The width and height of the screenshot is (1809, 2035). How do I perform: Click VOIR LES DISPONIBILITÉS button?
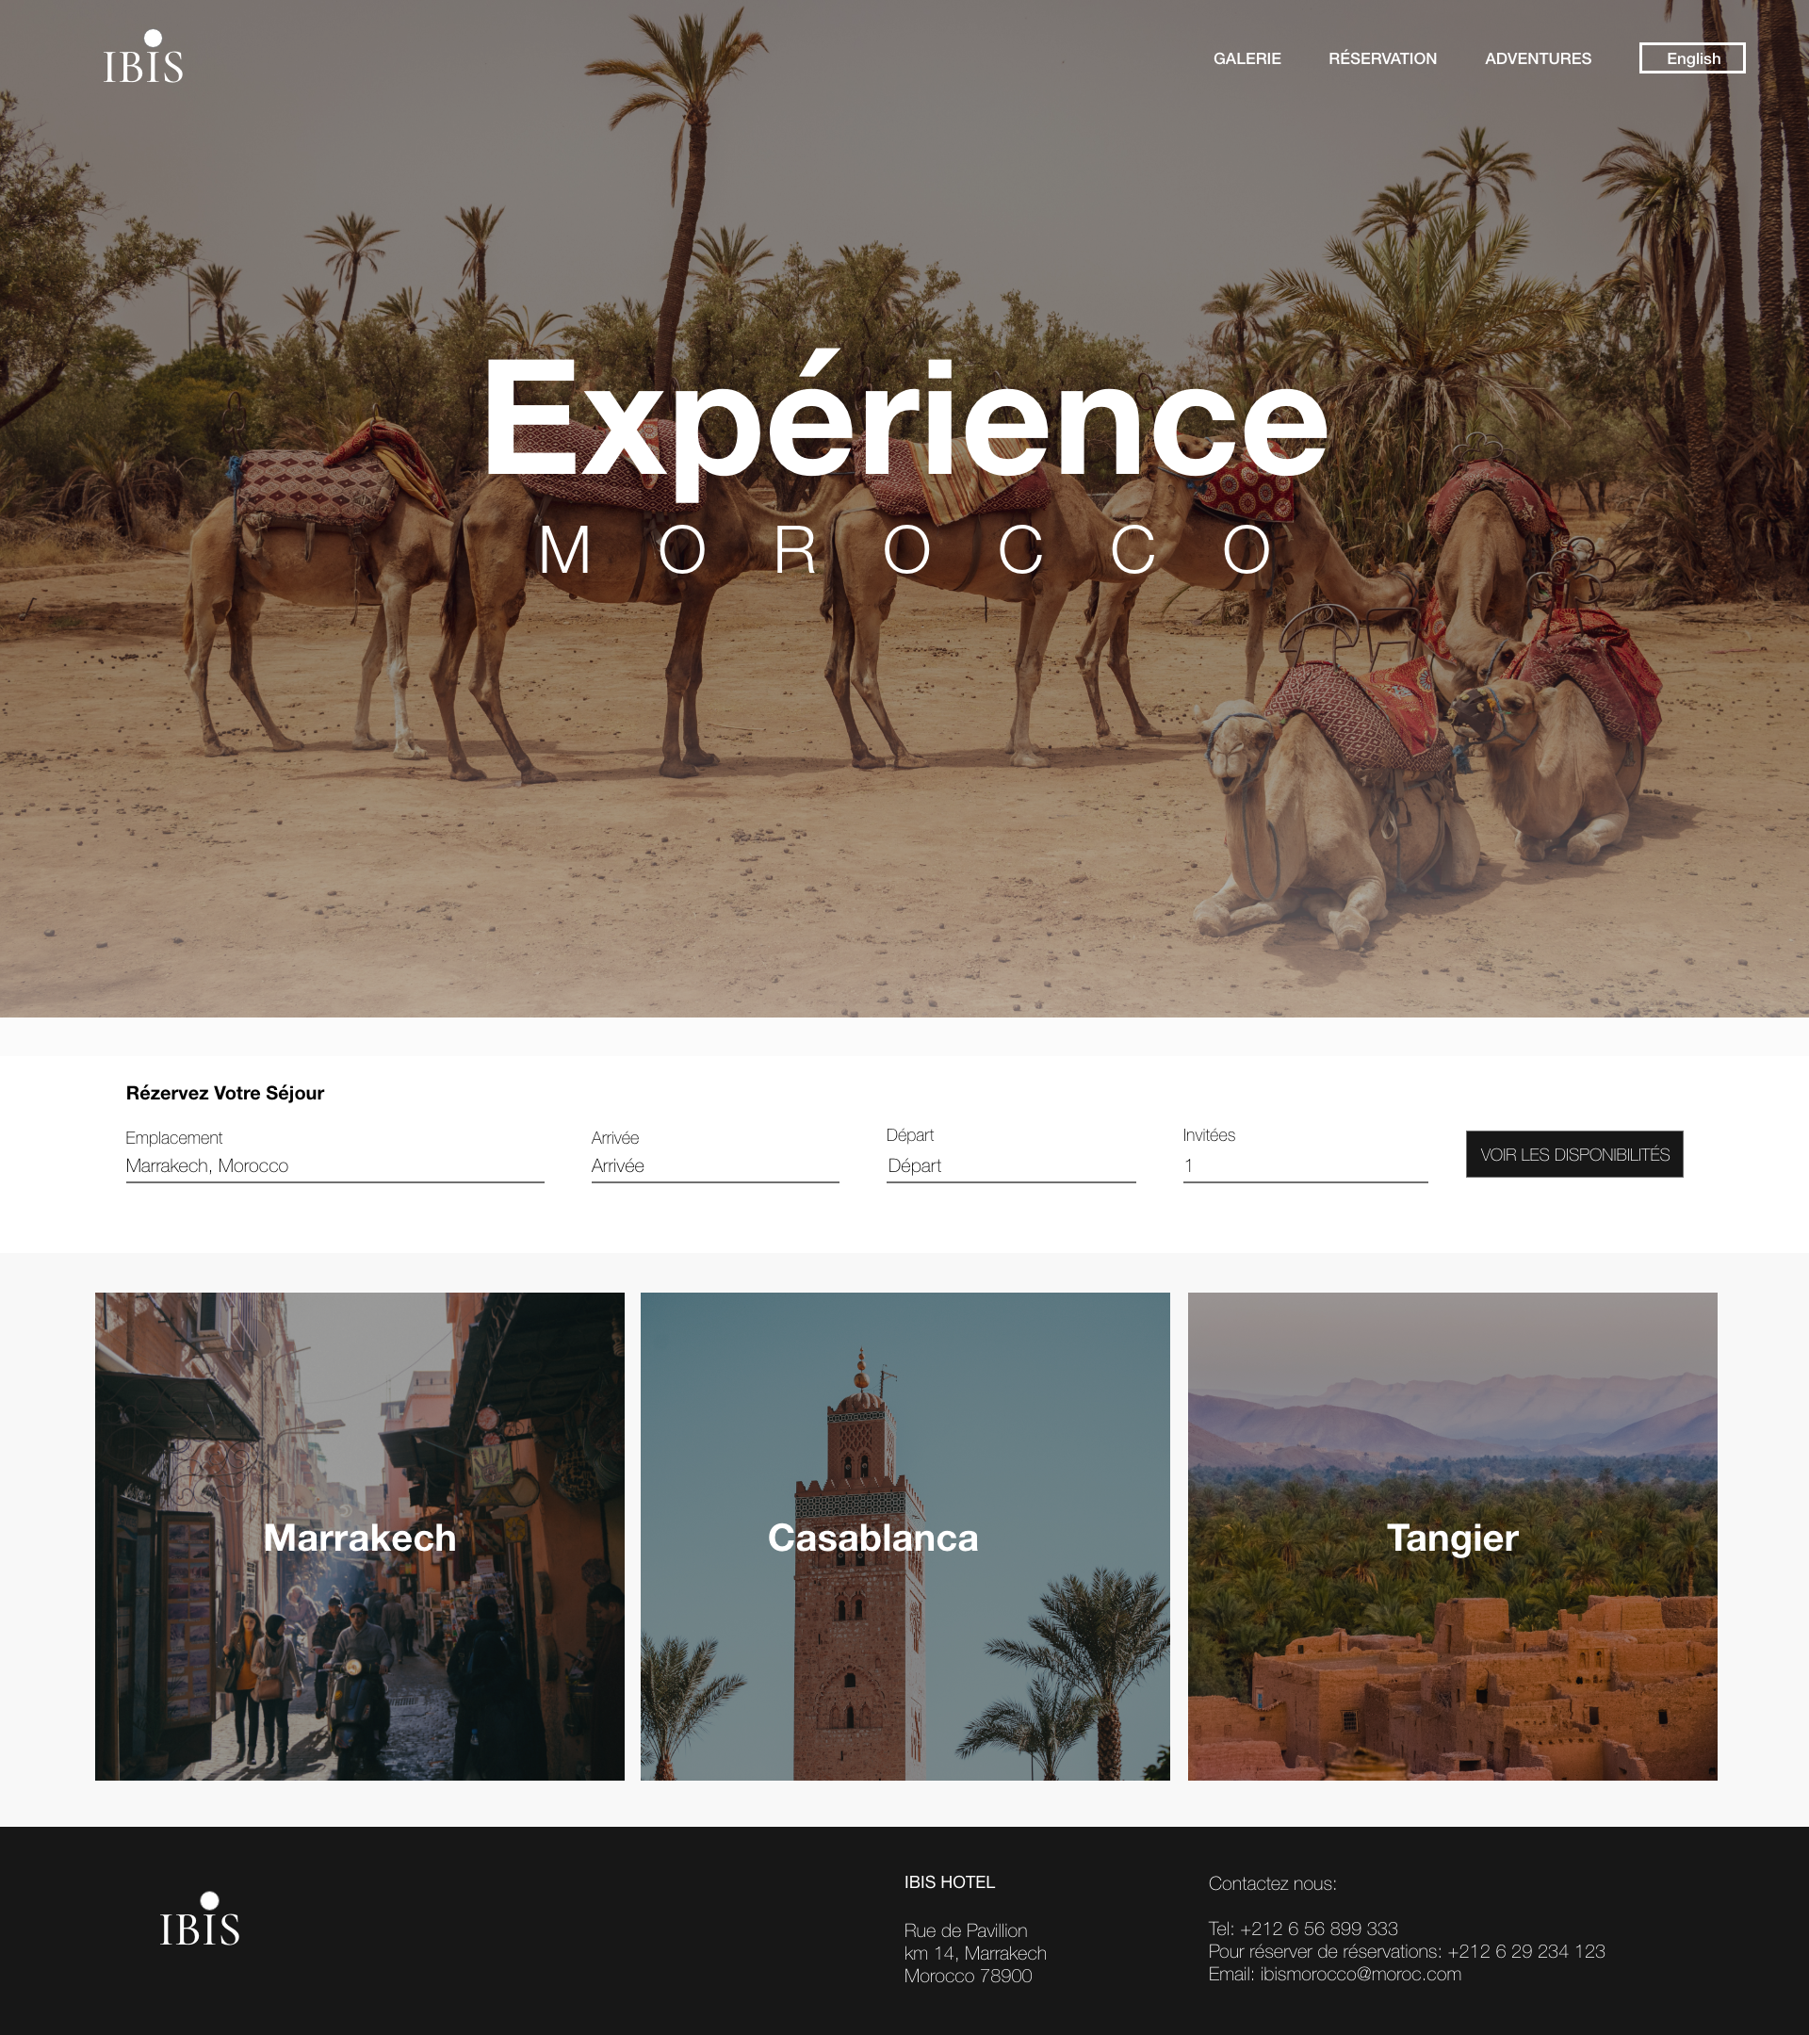pos(1574,1154)
